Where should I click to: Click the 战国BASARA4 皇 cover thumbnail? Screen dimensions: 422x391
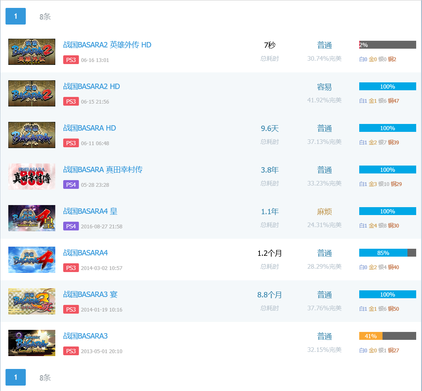click(32, 218)
